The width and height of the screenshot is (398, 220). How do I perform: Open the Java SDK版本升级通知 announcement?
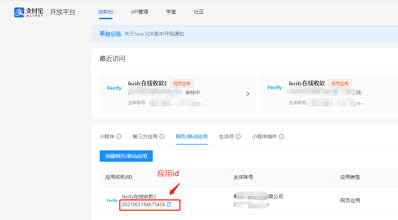154,34
